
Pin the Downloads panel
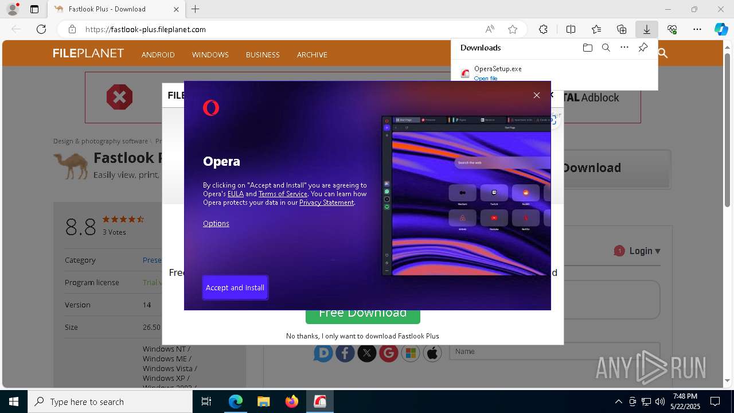click(643, 48)
